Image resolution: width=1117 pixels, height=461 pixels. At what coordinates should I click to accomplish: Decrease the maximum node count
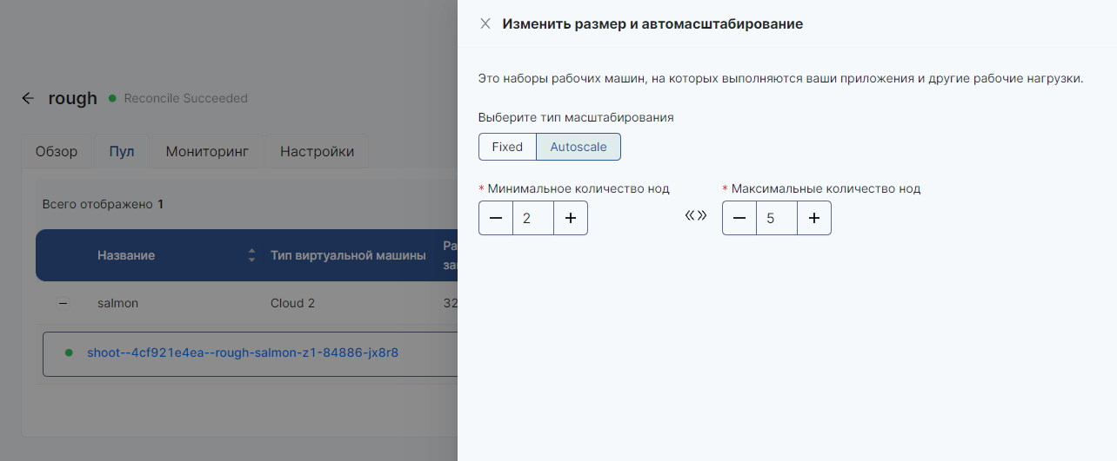(x=739, y=218)
